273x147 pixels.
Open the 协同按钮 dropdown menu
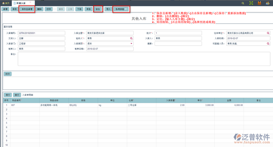(x=121, y=9)
